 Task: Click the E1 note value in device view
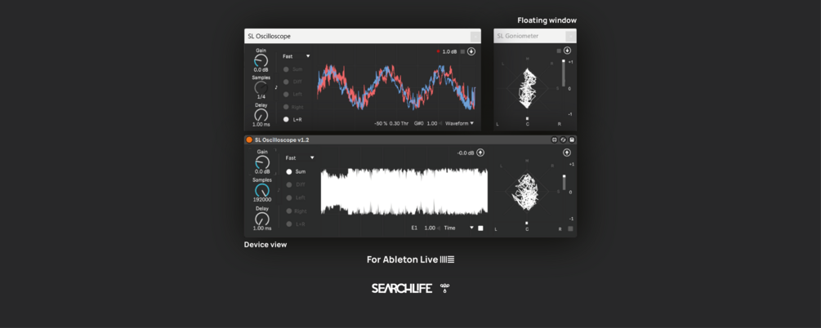pyautogui.click(x=415, y=228)
